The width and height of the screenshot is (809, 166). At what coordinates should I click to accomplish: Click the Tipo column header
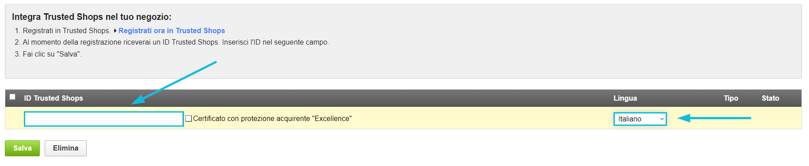(x=731, y=98)
